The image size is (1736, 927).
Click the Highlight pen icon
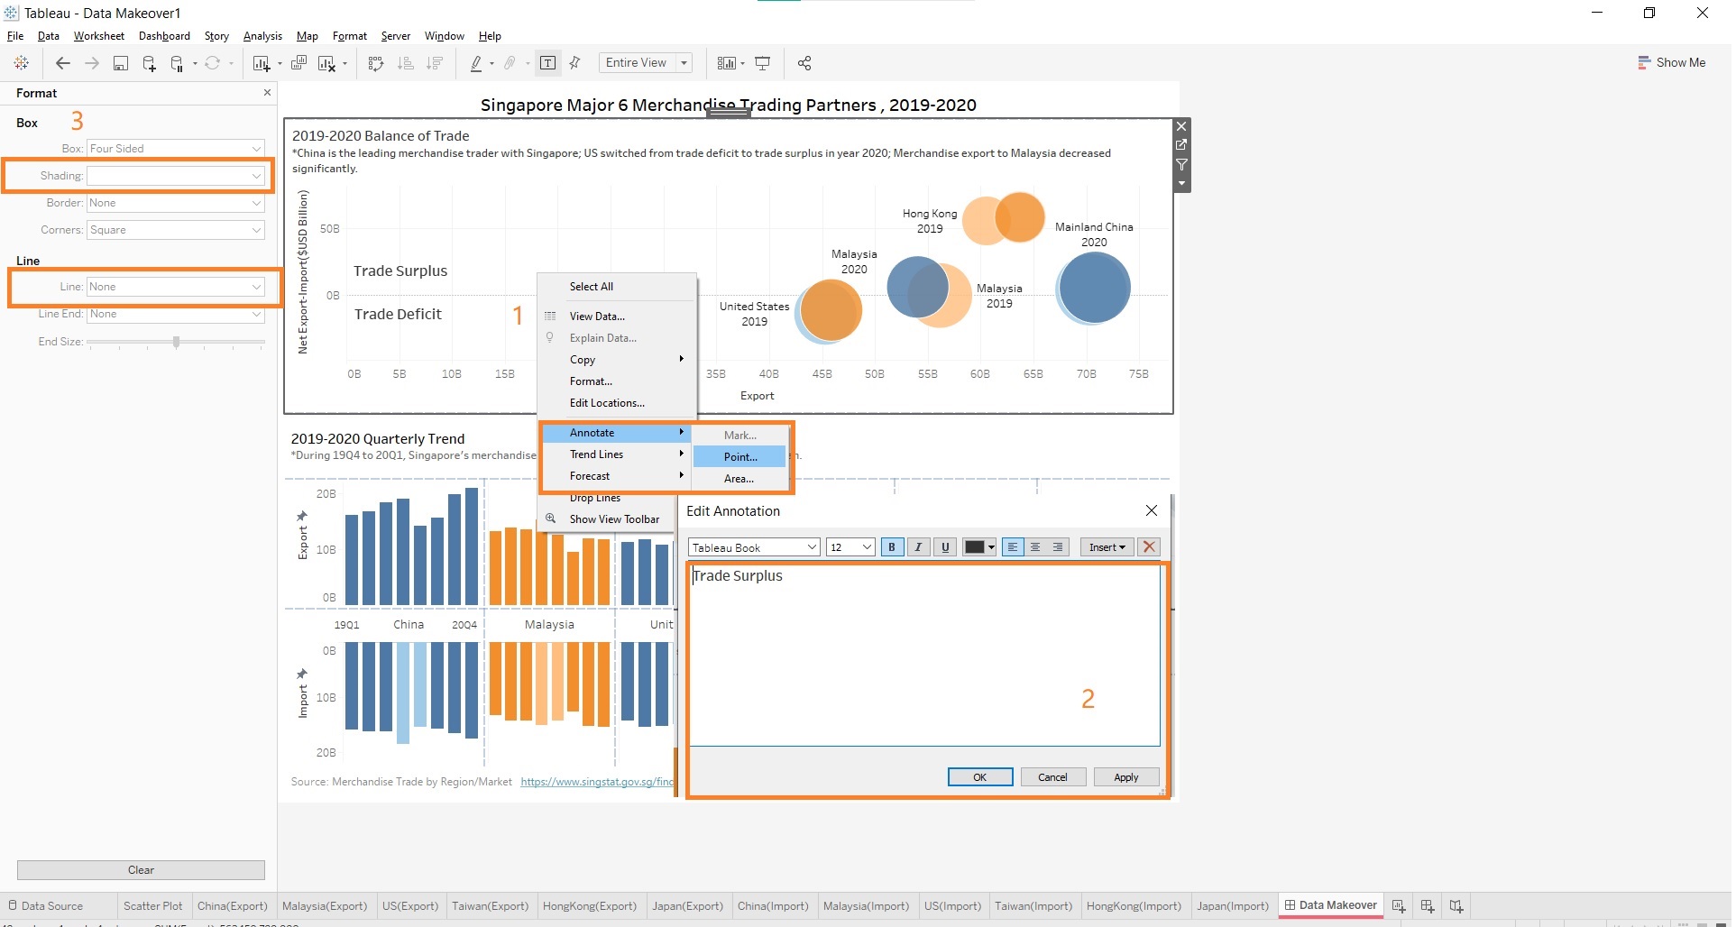[476, 63]
